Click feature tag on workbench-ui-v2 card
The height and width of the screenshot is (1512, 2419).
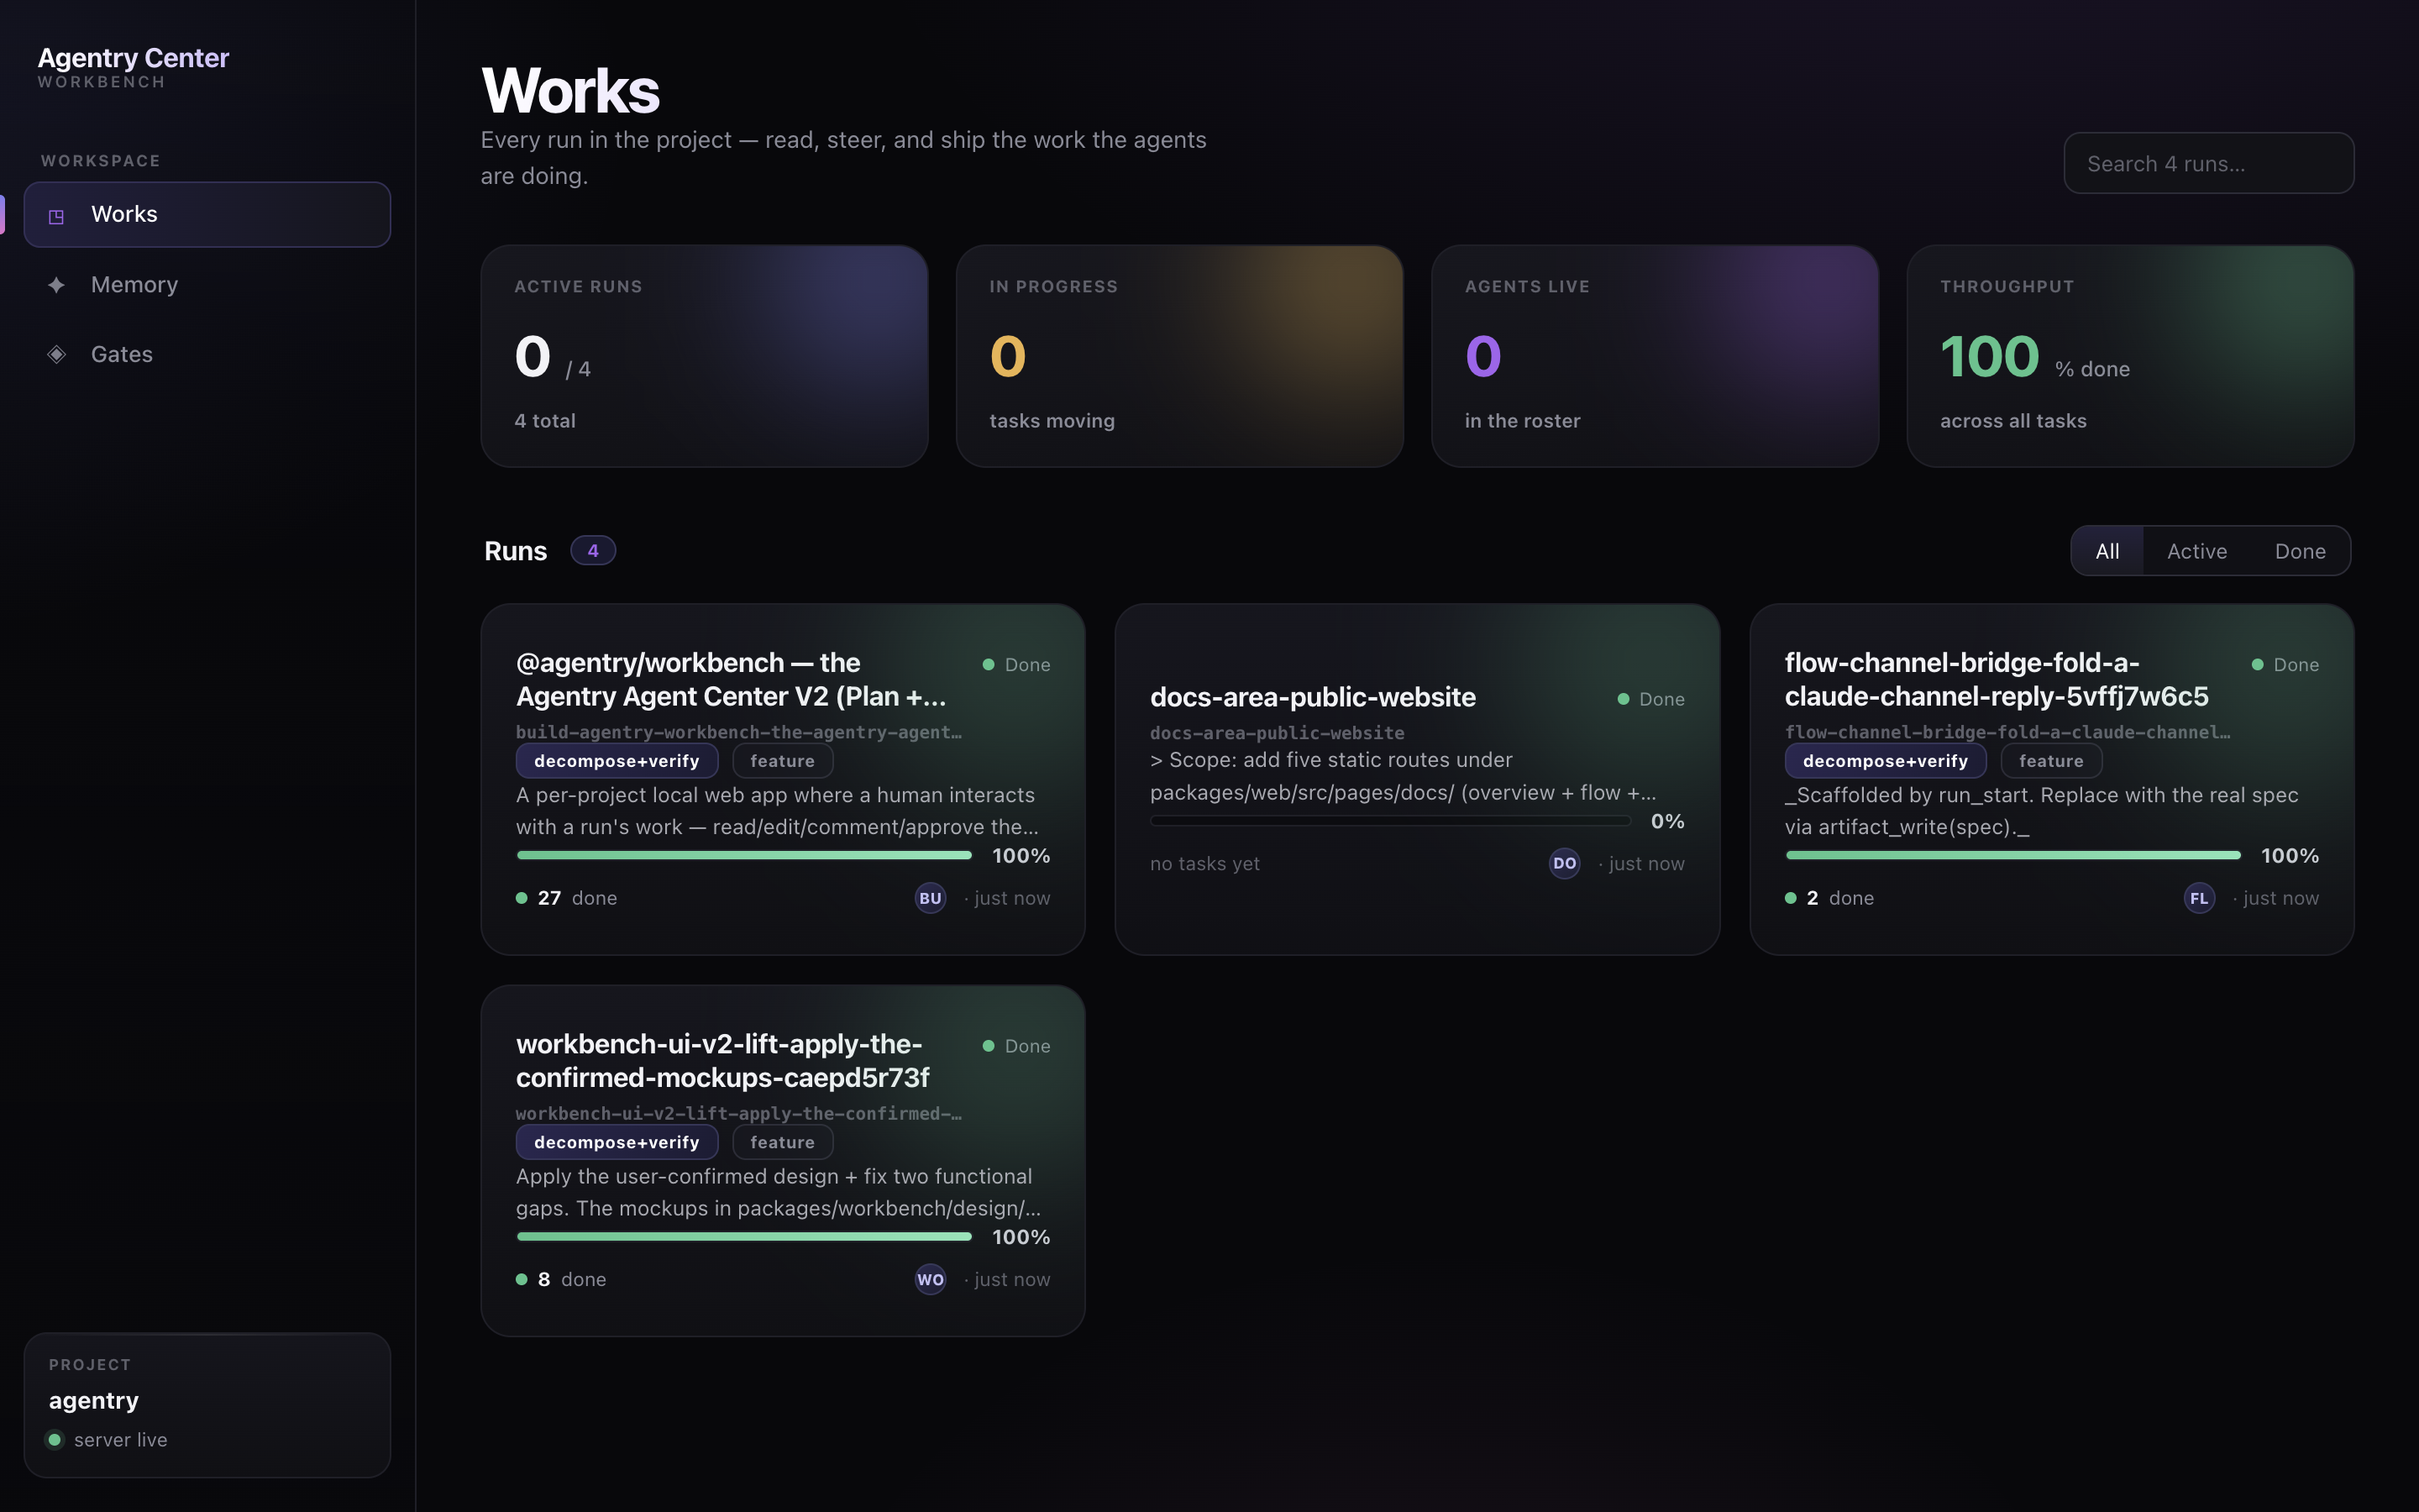pos(783,1142)
